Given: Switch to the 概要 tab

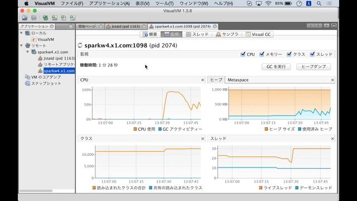Looking at the screenshot, I should pyautogui.click(x=150, y=34).
